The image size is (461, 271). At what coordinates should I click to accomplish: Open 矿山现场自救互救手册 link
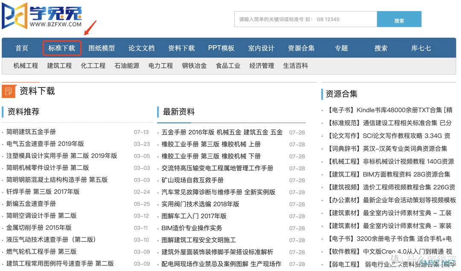(x=193, y=180)
